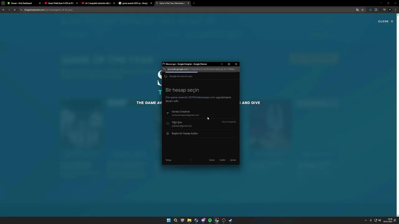Choose the Vortex Creative account
399x224 pixels.
pyautogui.click(x=201, y=113)
